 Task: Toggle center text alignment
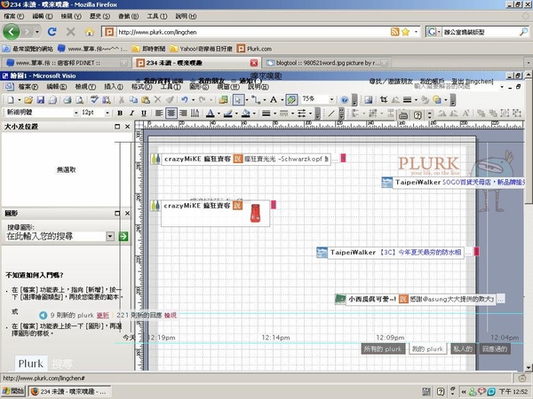pyautogui.click(x=171, y=113)
